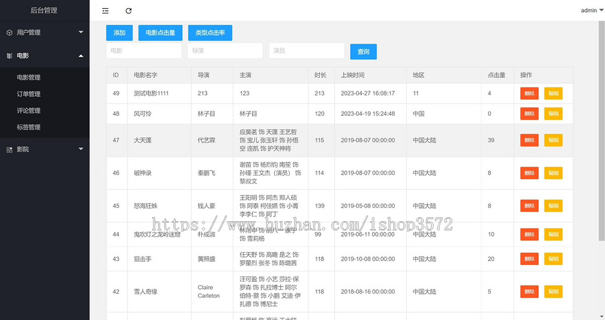
Task: Click the 用户管理 cube icon
Action: click(9, 33)
